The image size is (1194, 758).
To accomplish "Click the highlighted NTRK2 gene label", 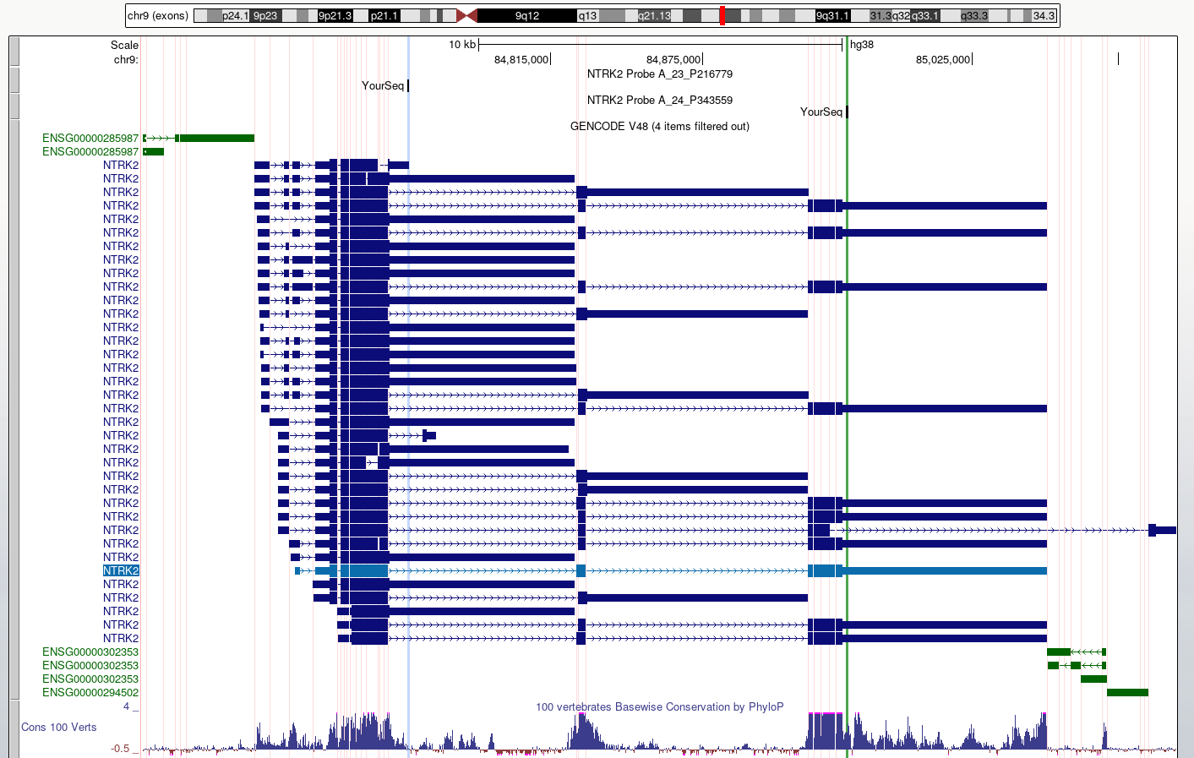I will [x=120, y=570].
